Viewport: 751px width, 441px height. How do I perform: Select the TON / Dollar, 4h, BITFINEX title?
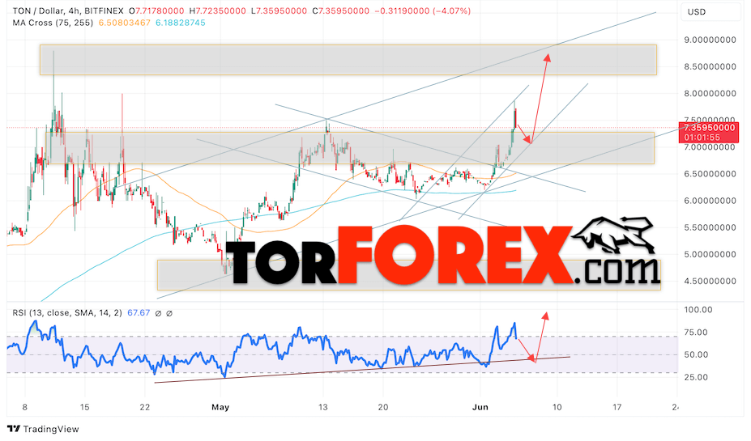click(68, 11)
